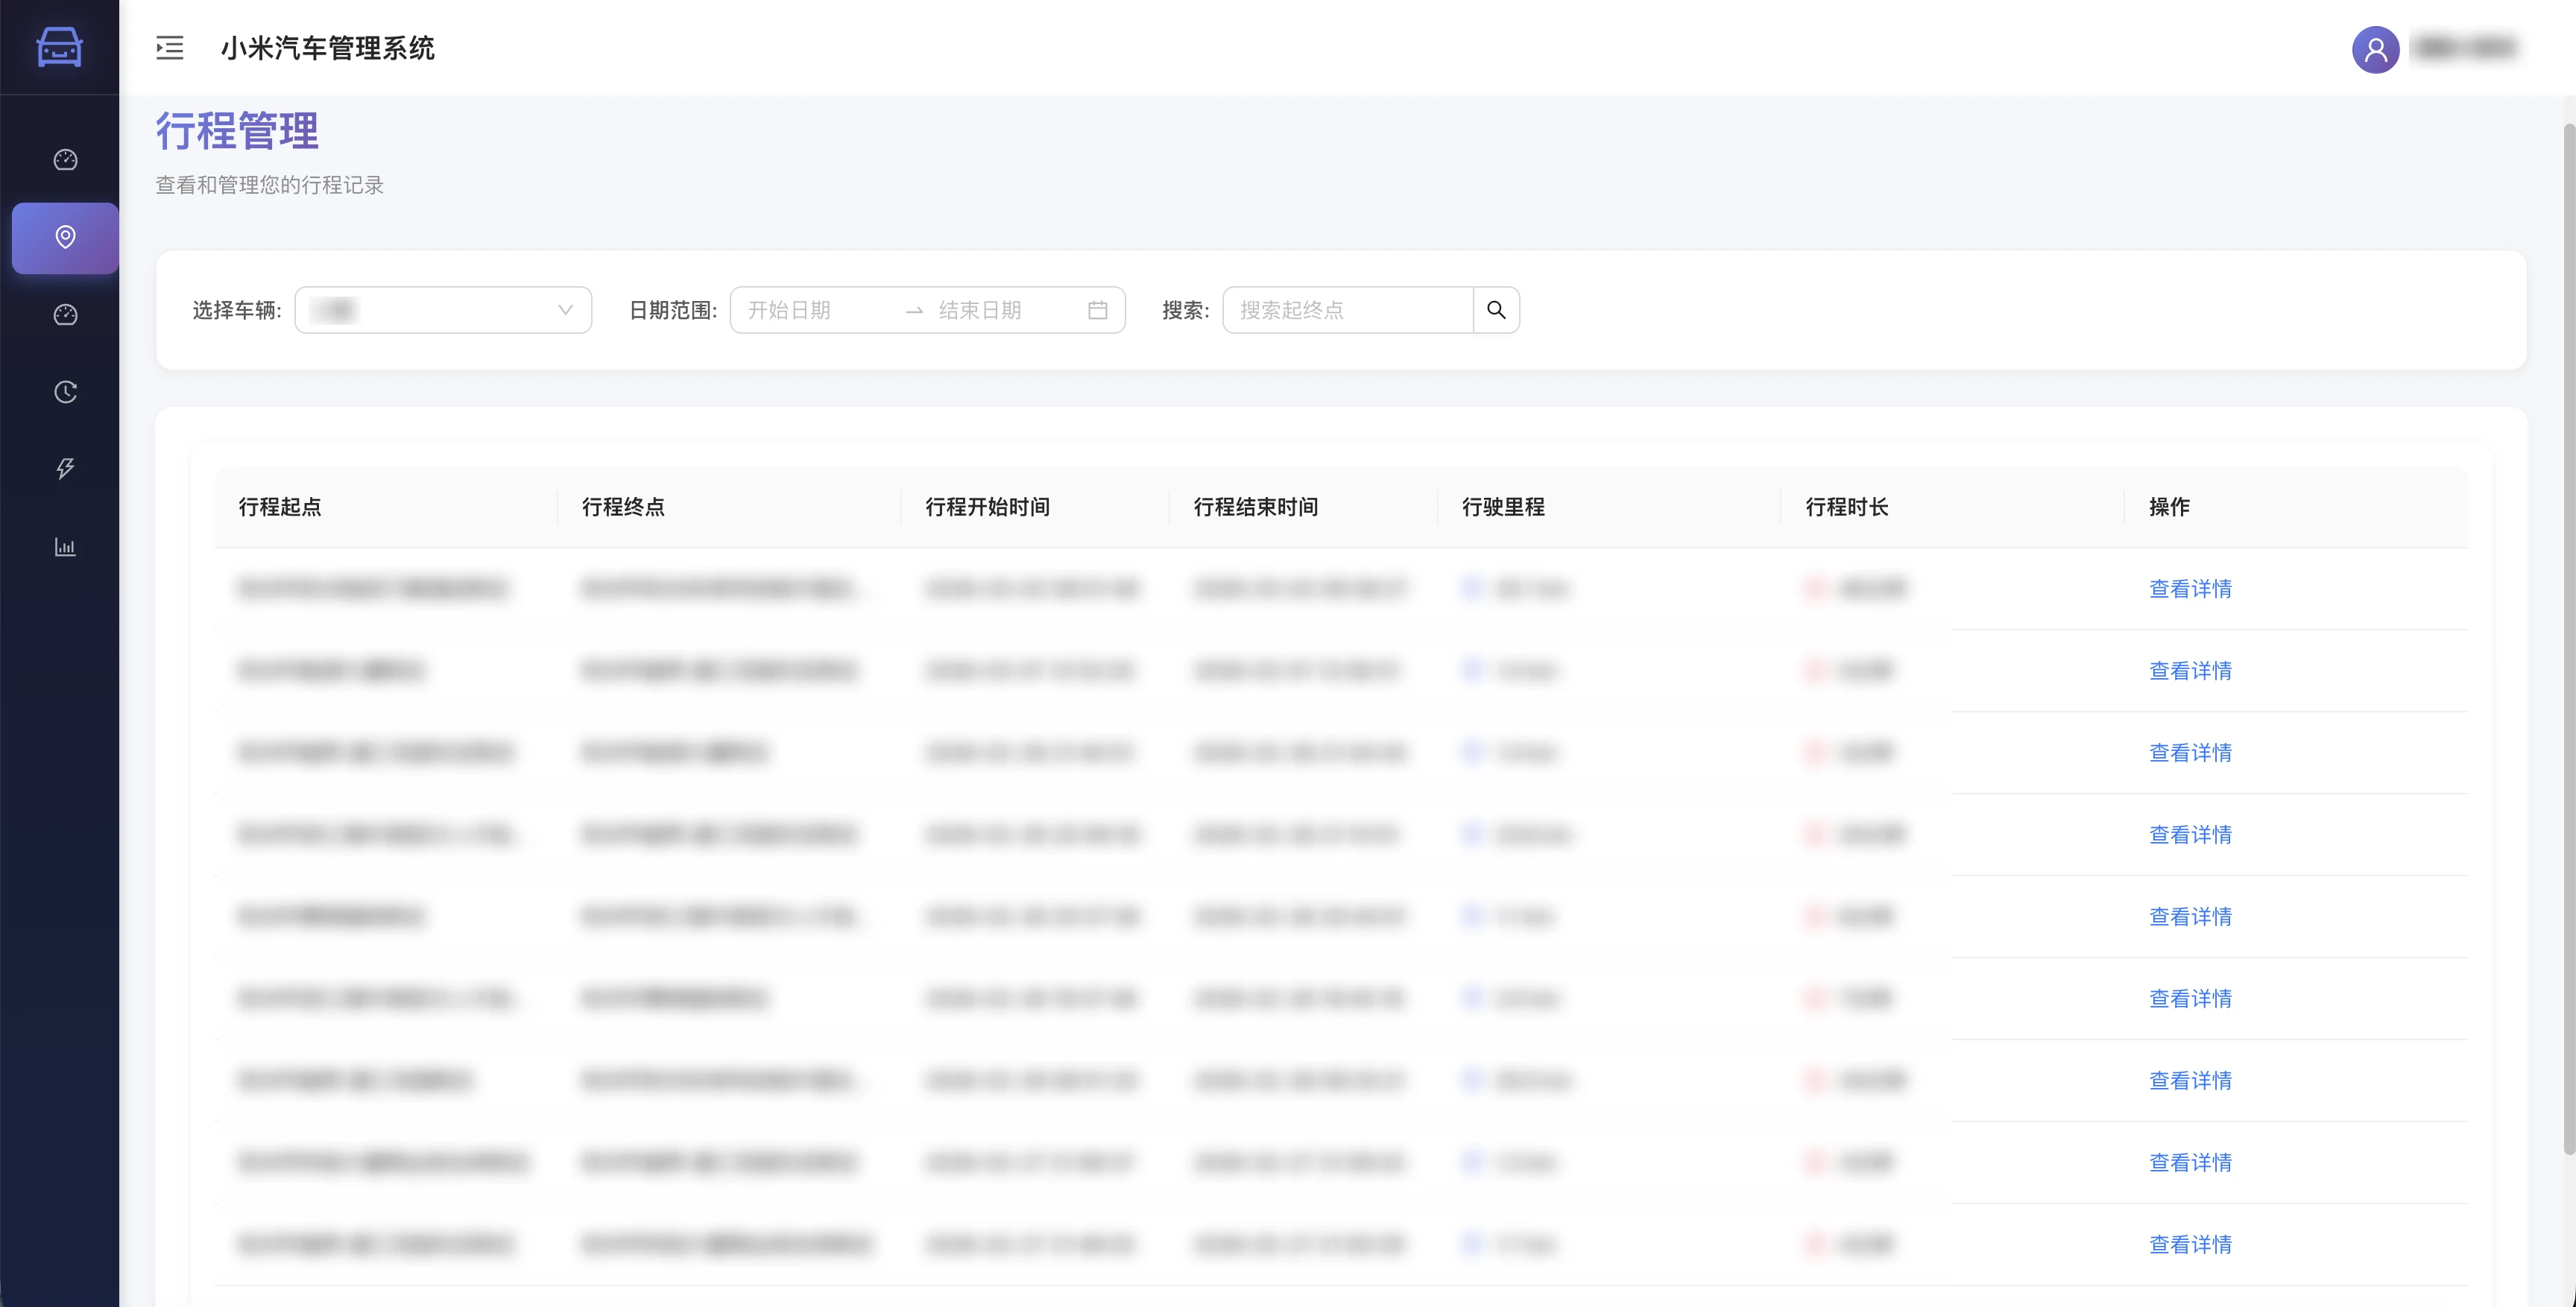The image size is (2576, 1307).
Task: Click the 行程管理 page title
Action: coord(238,131)
